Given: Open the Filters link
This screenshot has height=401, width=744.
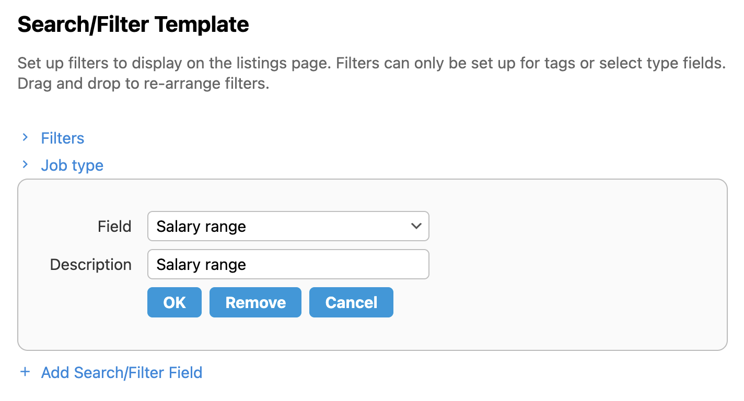Looking at the screenshot, I should click(x=63, y=138).
